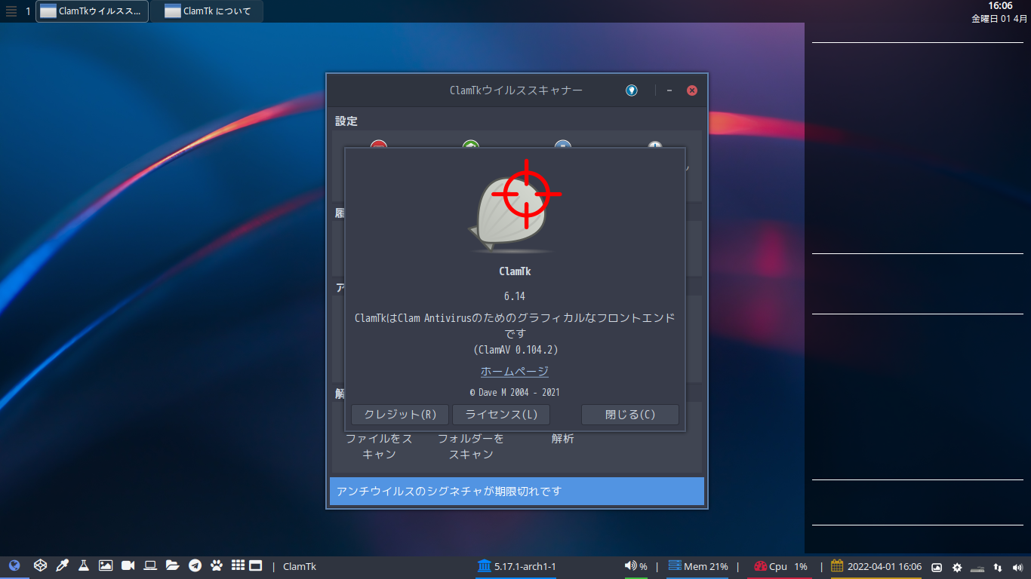Click the lightbulb tip icon in titlebar
The height and width of the screenshot is (579, 1031).
pos(632,90)
